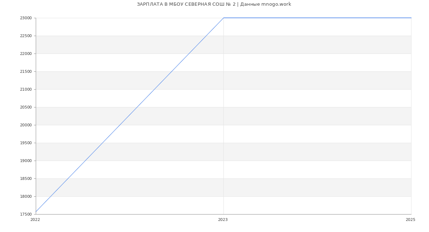Image resolution: width=429 pixels, height=232 pixels.
Task: Select the 17500 y-axis label
Action: coord(26,215)
